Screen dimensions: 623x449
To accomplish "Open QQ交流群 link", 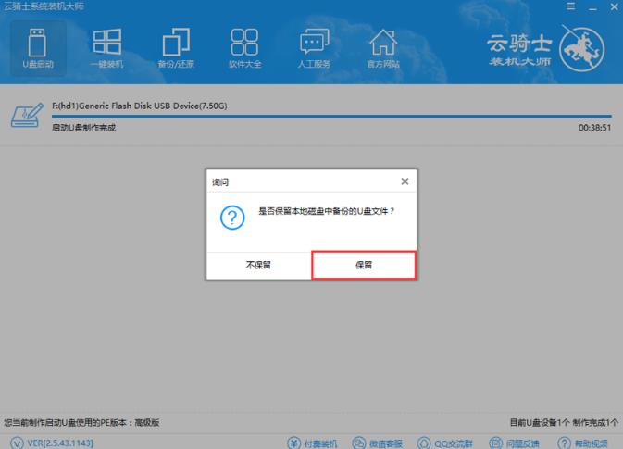I will click(445, 443).
